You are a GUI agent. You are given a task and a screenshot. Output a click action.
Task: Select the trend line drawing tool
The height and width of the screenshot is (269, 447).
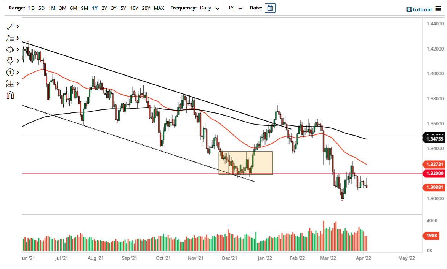point(10,27)
